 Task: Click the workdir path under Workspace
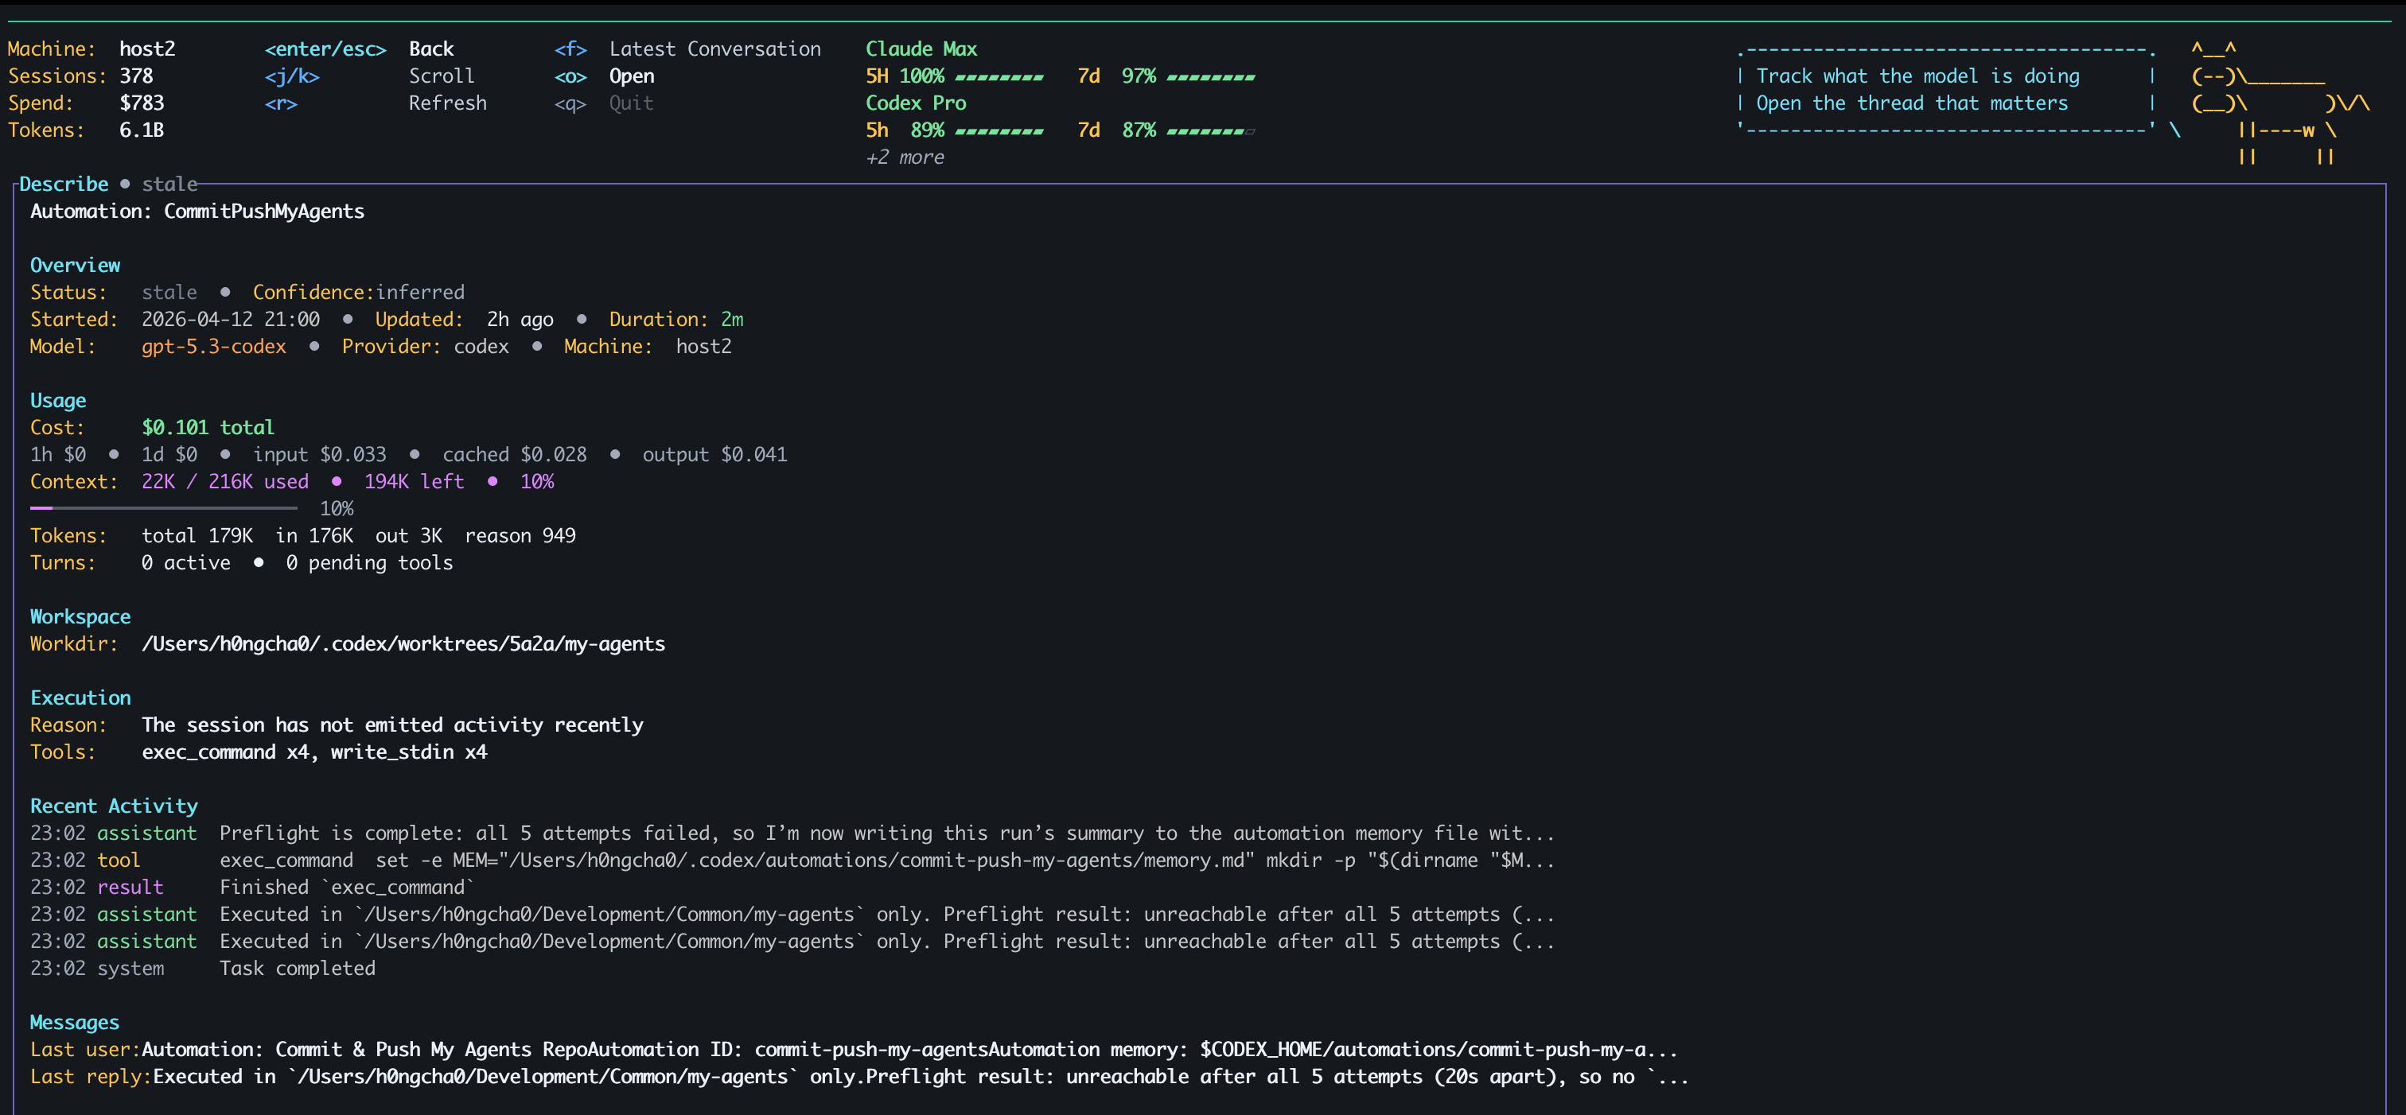click(x=403, y=643)
